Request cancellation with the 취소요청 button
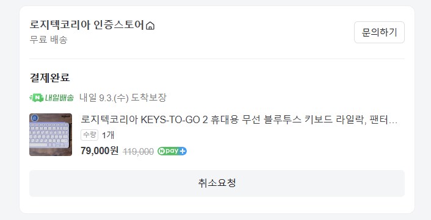This screenshot has width=431, height=220. (x=217, y=183)
